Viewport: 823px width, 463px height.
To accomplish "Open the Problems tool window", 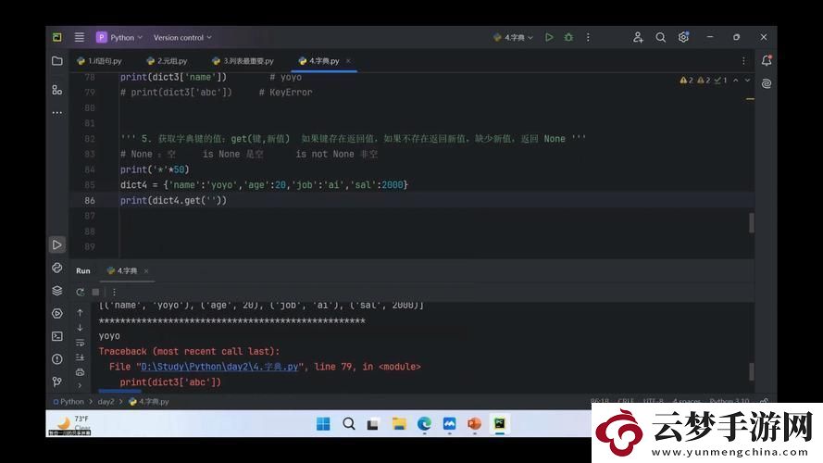I will pos(57,359).
